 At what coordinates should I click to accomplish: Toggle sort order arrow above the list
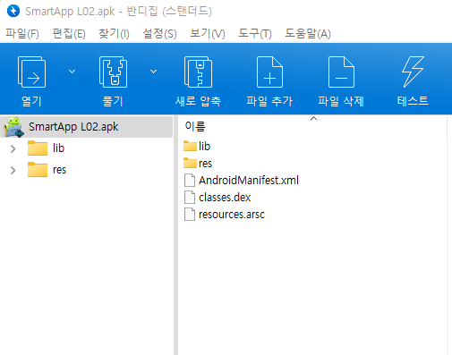point(313,119)
